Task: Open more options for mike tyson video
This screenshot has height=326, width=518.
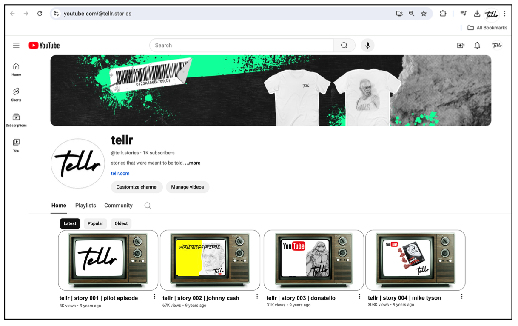Action: click(461, 297)
